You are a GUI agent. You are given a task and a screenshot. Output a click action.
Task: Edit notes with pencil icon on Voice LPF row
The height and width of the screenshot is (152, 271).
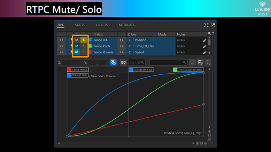204,40
